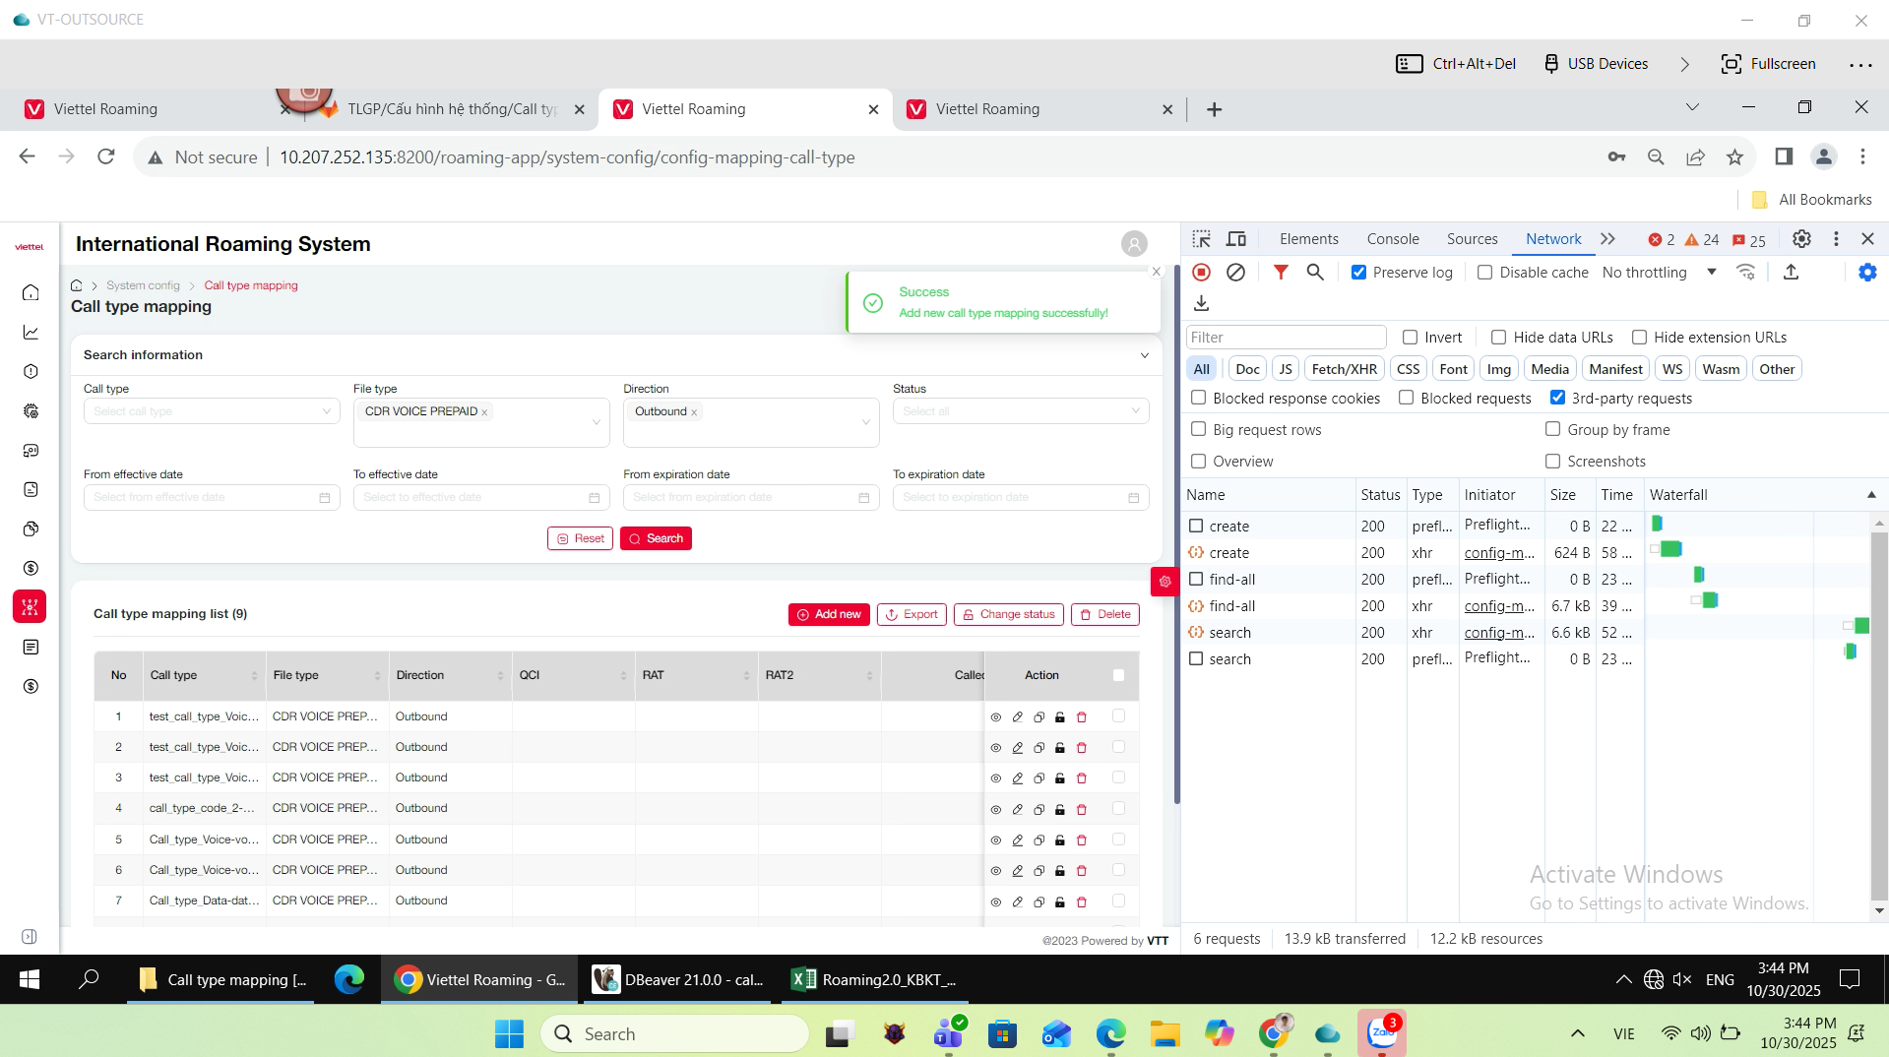Viewport: 1889px width, 1057px height.
Task: Open the No throttling dropdown
Action: pyautogui.click(x=1658, y=273)
